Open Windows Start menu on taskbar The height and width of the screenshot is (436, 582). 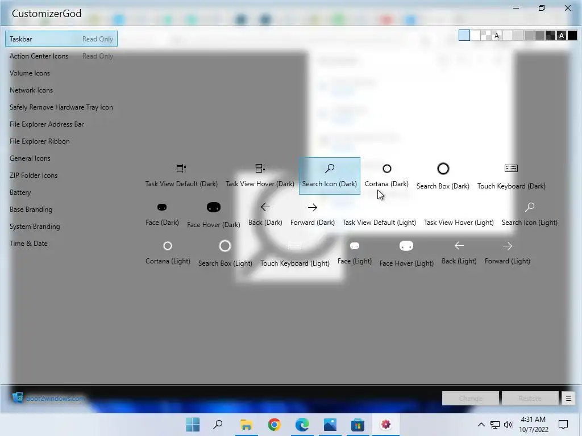[x=192, y=425]
